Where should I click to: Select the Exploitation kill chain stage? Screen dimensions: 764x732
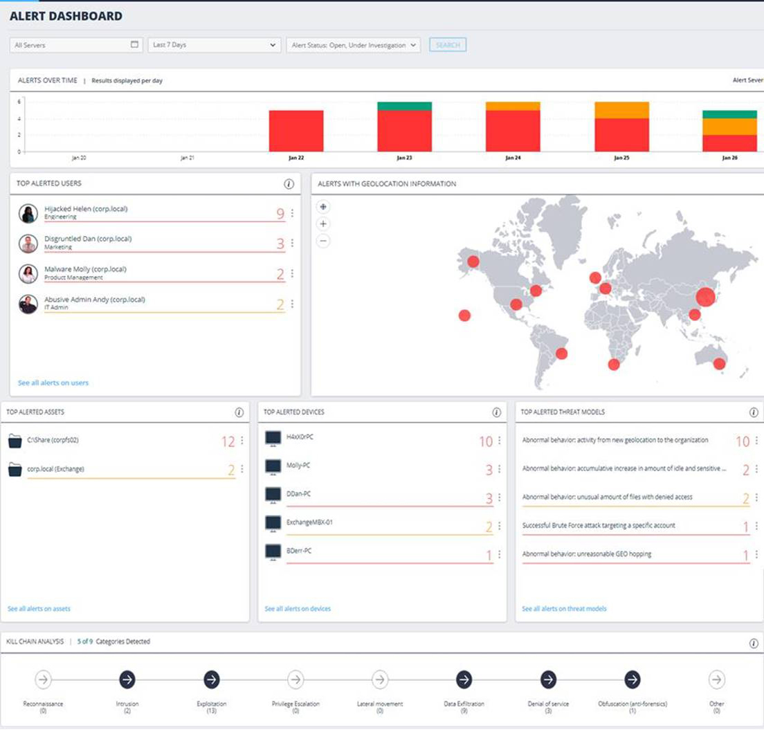pyautogui.click(x=211, y=679)
